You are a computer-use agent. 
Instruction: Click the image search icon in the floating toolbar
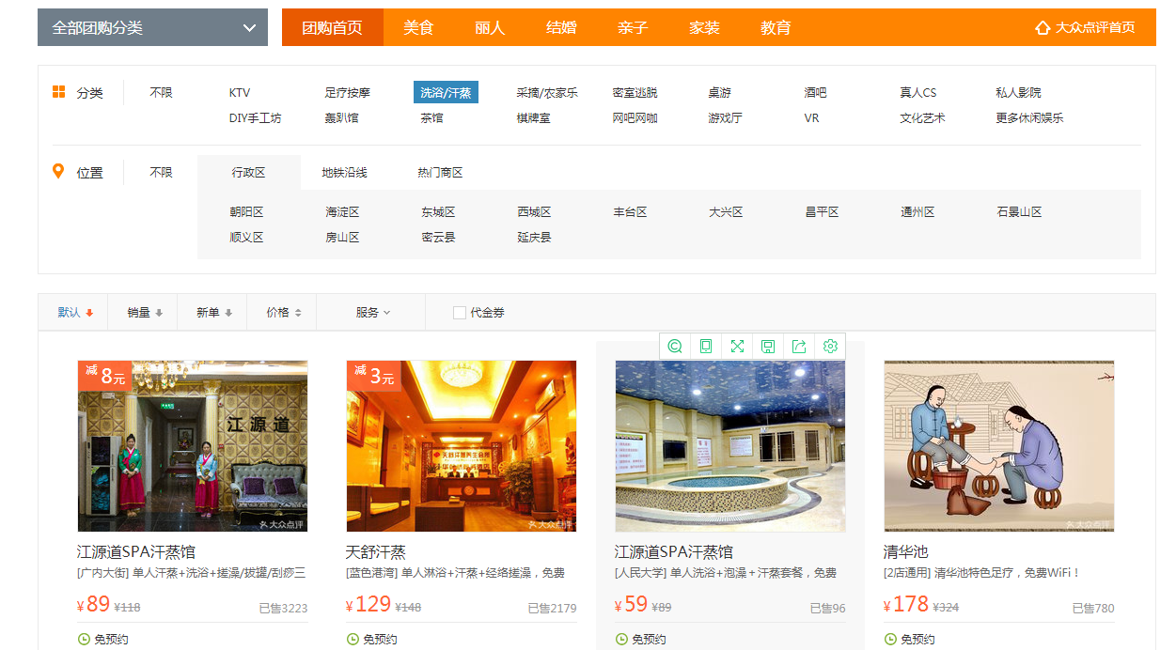675,347
